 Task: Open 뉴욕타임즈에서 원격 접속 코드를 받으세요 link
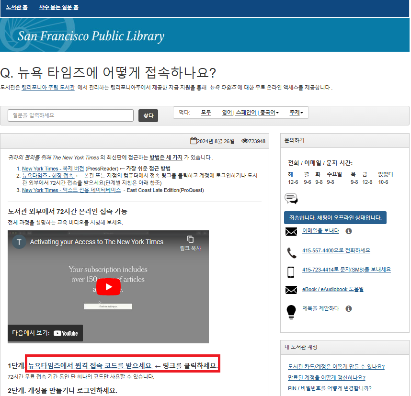click(90, 366)
